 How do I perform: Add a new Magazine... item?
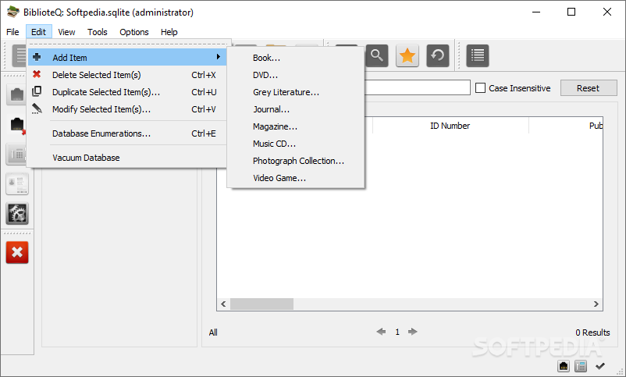pos(295,126)
